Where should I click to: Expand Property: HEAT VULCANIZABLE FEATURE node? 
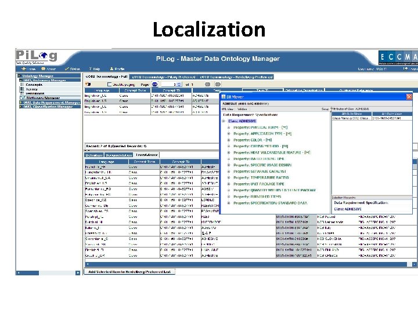(229, 152)
